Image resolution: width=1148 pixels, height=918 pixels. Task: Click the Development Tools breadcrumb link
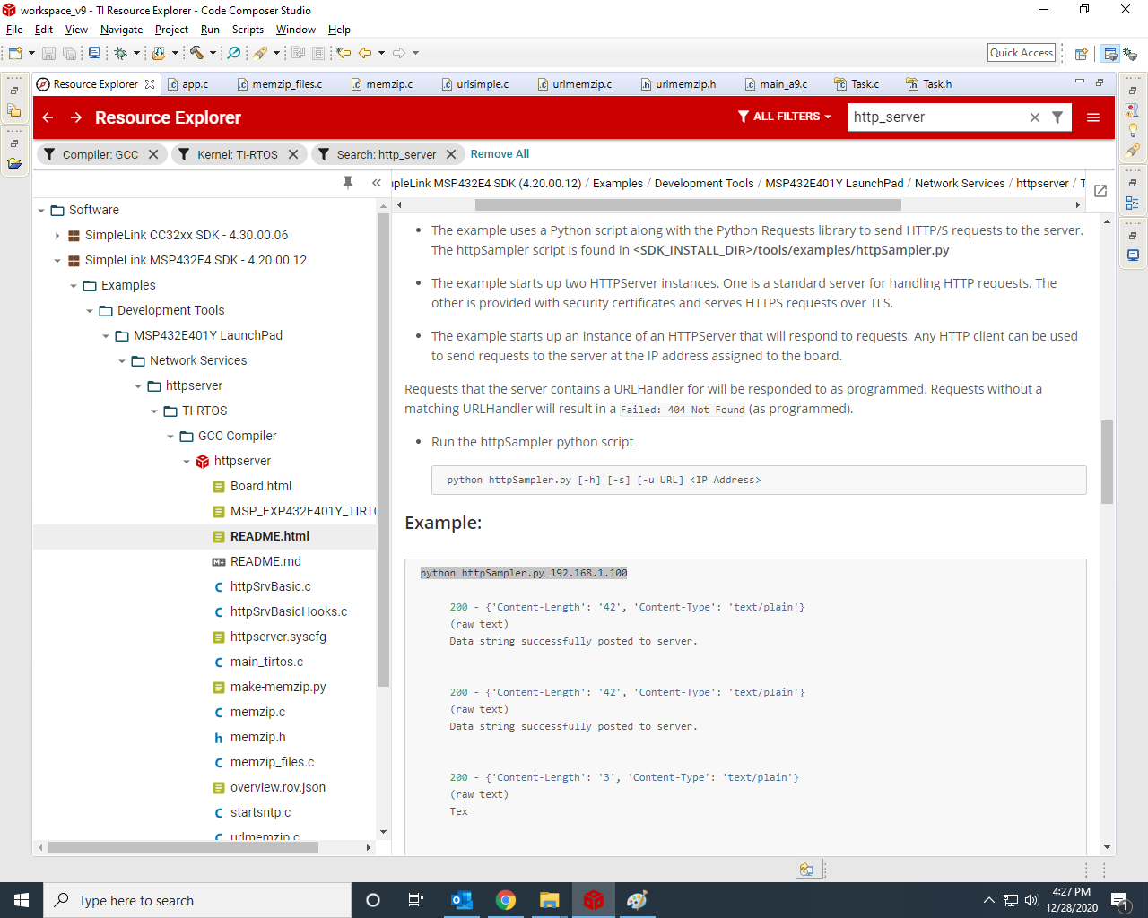click(704, 183)
